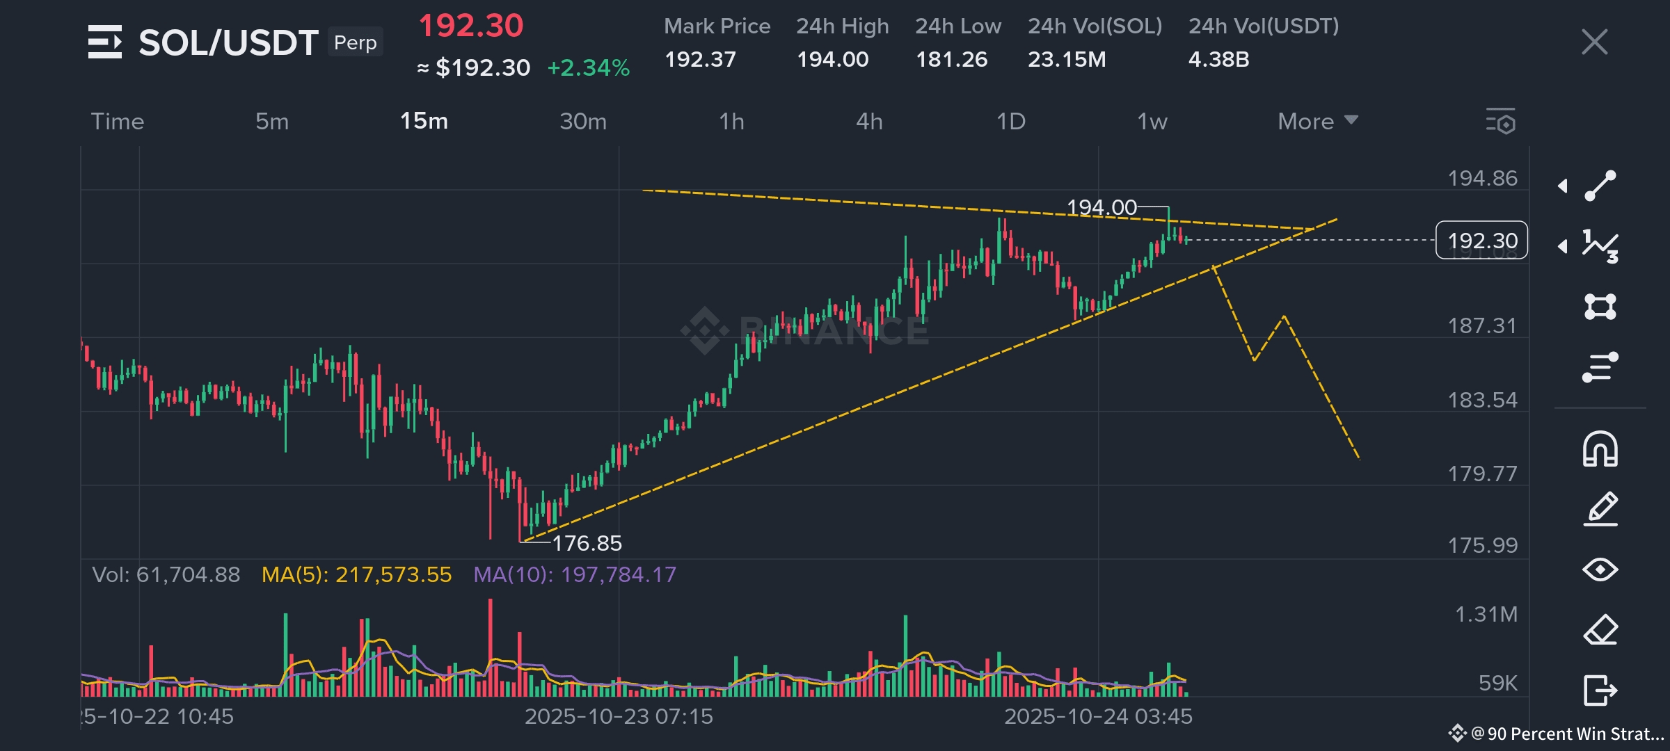
Task: Select the pencil drawing tool
Action: pos(1600,509)
